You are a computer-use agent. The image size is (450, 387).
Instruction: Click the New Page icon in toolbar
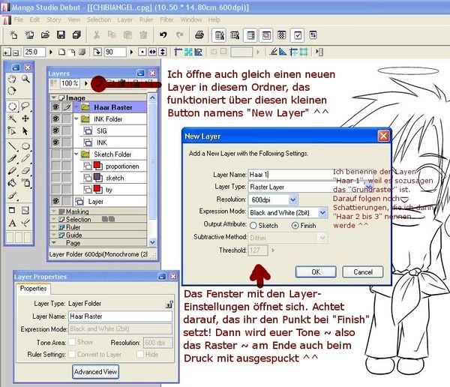pos(13,35)
